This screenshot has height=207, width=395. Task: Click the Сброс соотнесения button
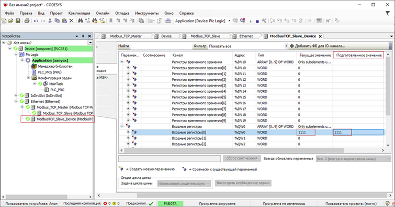242,159
